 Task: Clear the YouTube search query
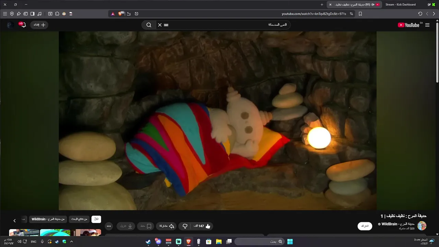pos(159,25)
